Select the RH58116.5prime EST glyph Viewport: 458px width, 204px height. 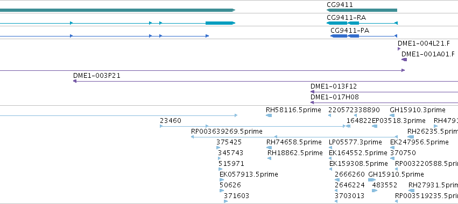[269, 115]
